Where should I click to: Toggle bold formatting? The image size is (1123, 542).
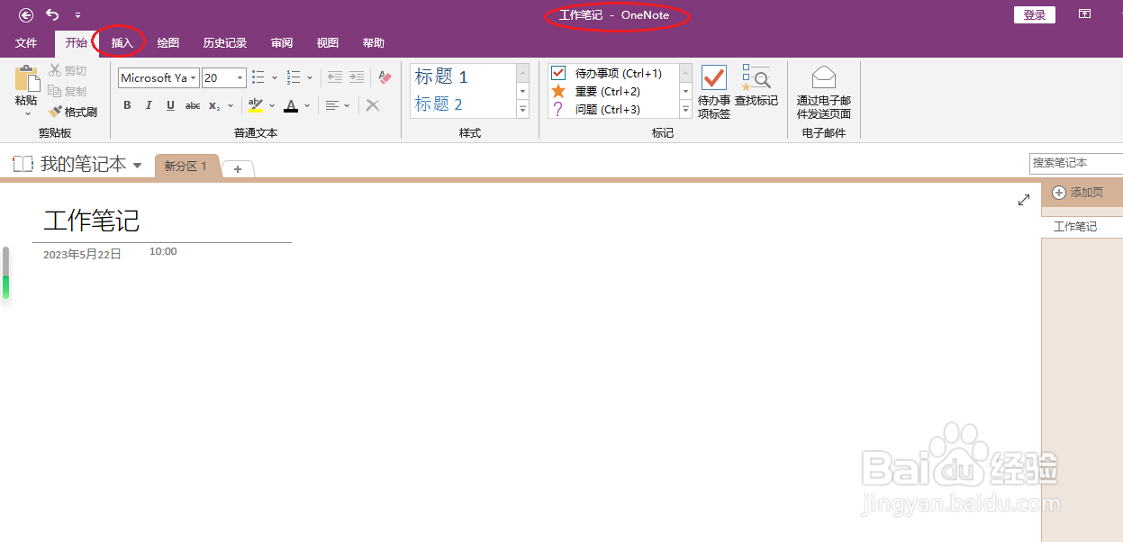point(127,105)
